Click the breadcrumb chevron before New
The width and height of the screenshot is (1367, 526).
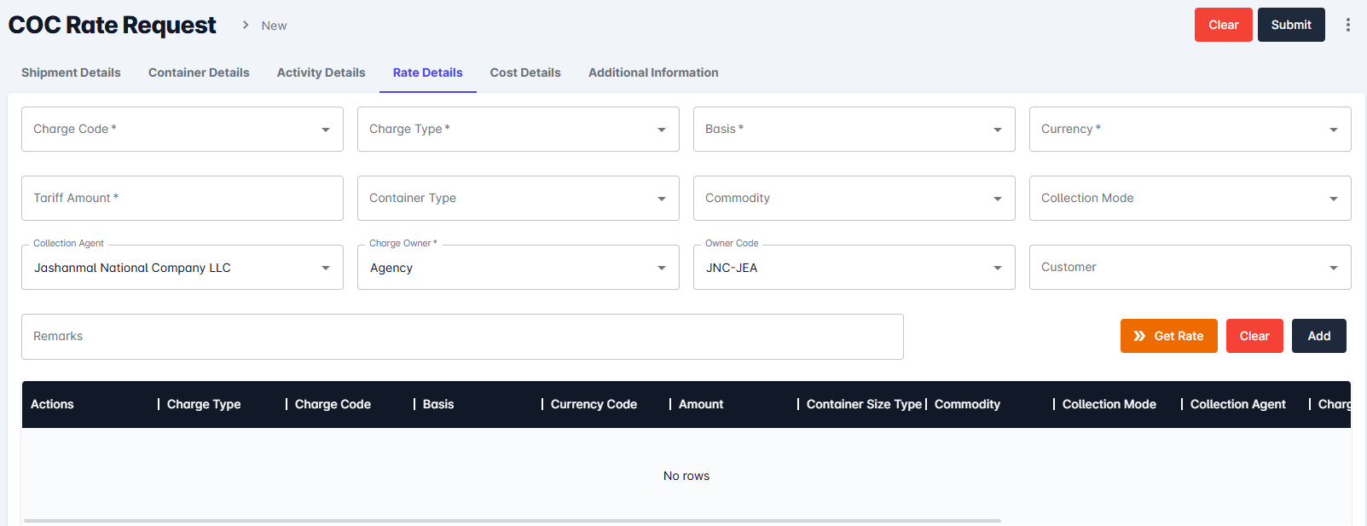(x=246, y=25)
